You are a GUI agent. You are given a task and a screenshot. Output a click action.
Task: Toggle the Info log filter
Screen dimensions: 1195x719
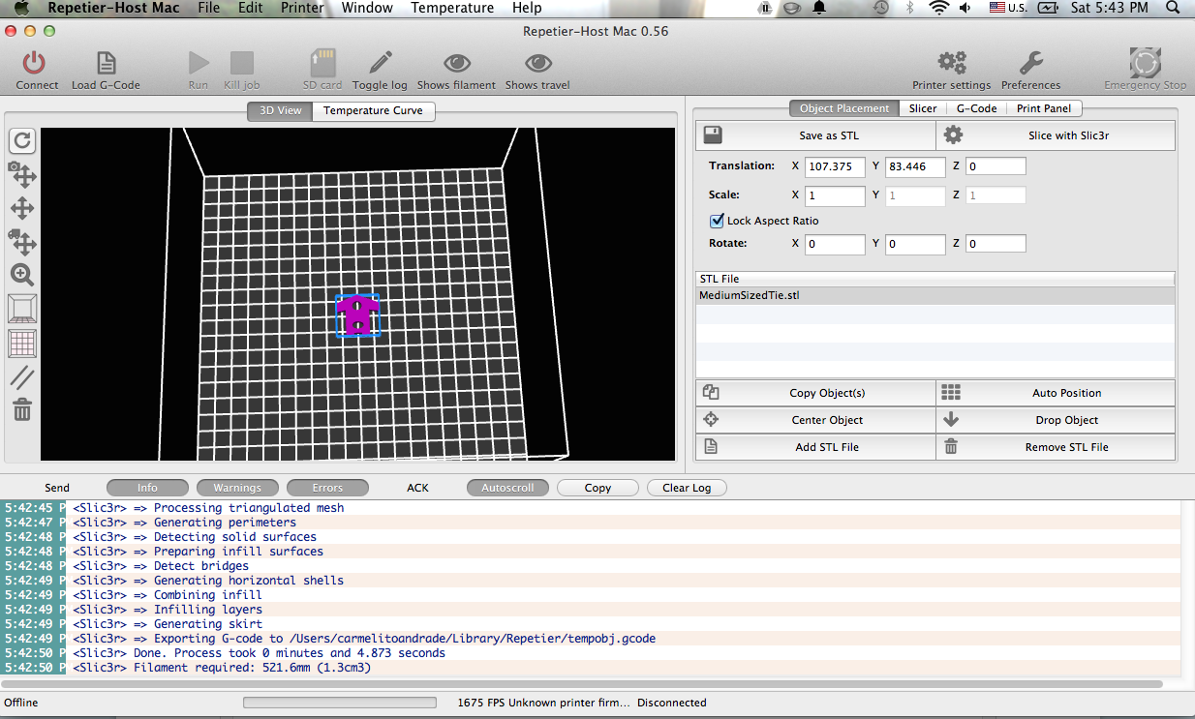[x=147, y=488]
